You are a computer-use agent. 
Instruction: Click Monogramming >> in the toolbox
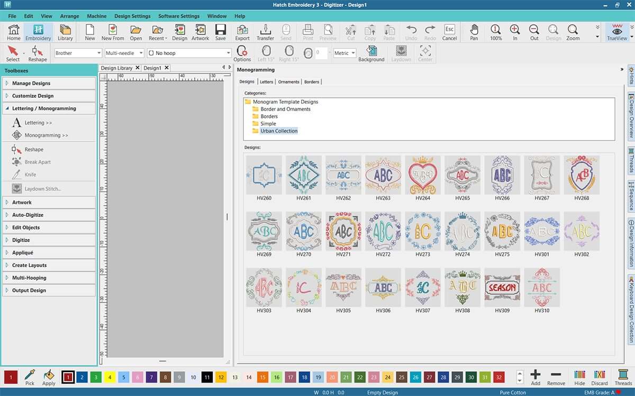coord(46,135)
